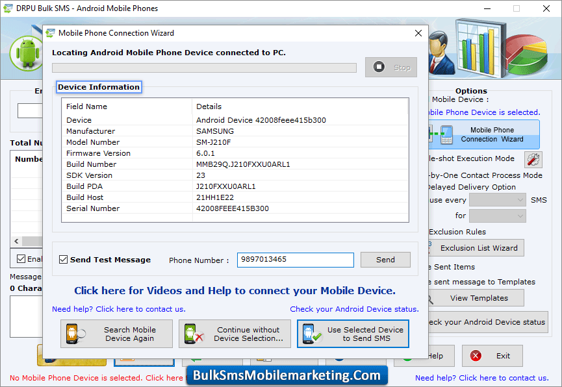Click the Mobile Phone Connection Wizard computer icon
562x387 pixels.
point(441,134)
